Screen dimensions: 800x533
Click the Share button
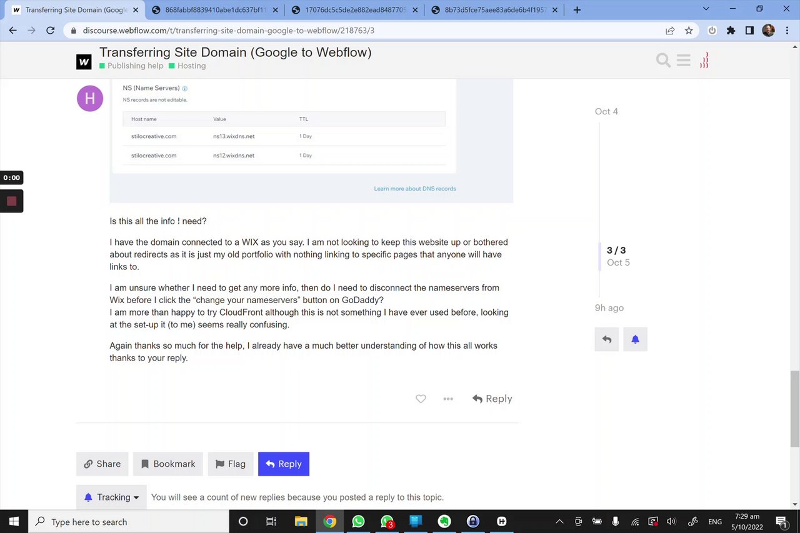click(x=102, y=464)
